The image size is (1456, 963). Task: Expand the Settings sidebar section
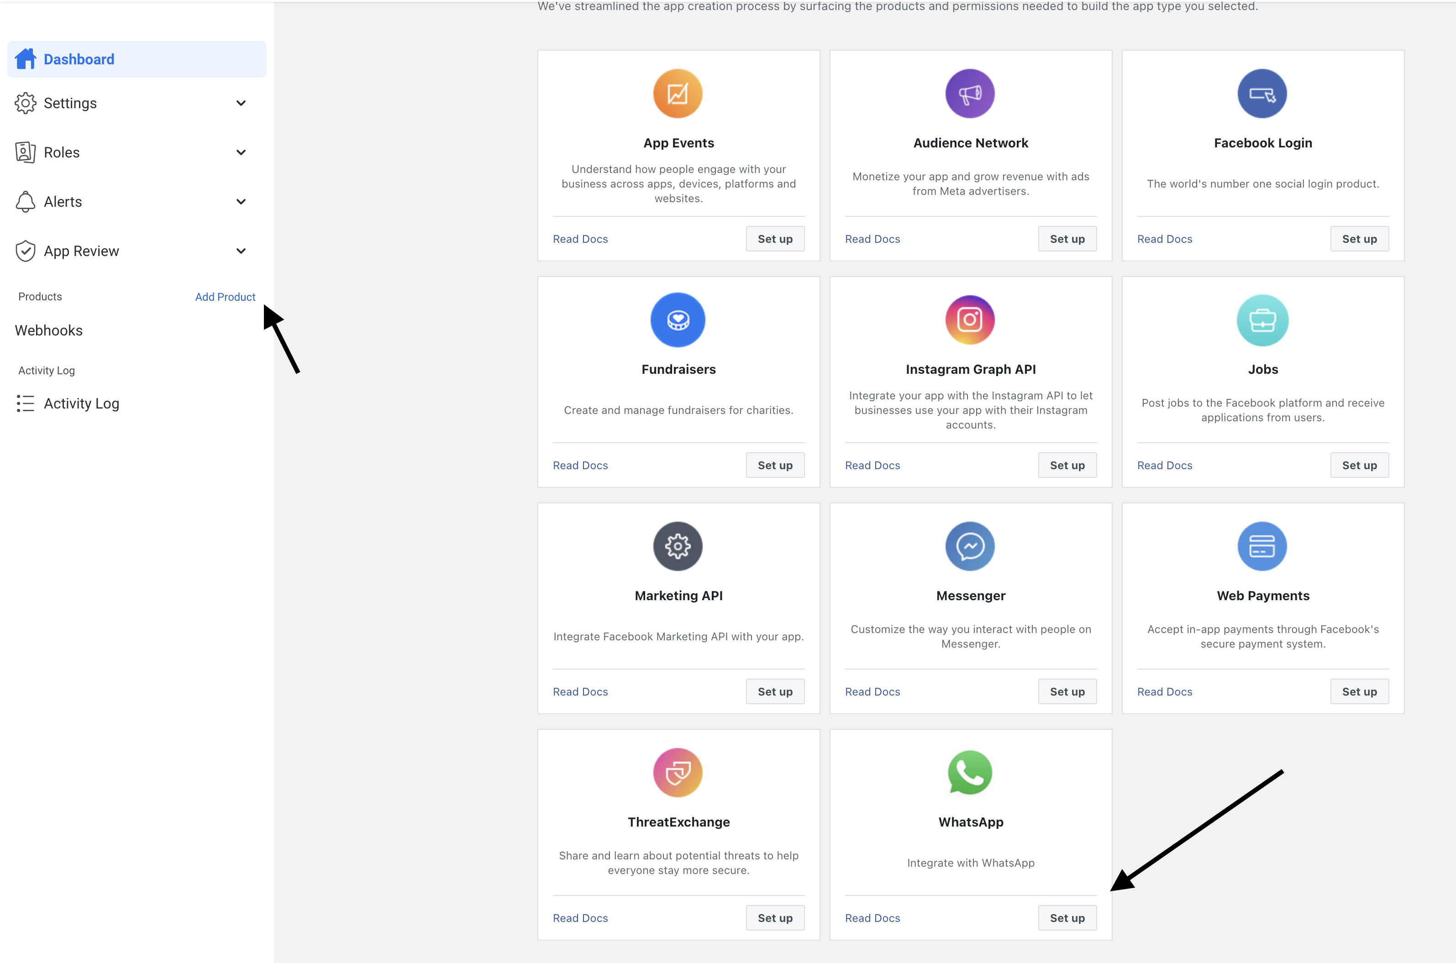pyautogui.click(x=241, y=103)
